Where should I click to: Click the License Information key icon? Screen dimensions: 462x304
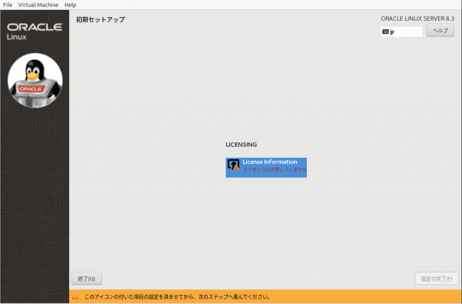233,165
